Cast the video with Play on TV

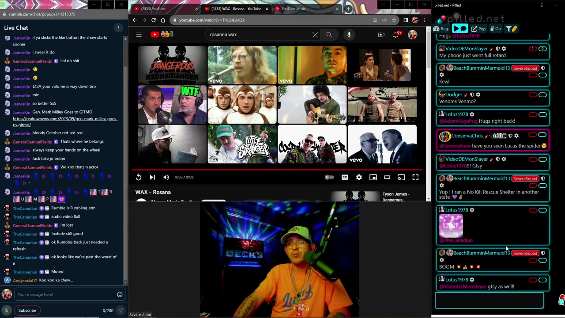401,177
